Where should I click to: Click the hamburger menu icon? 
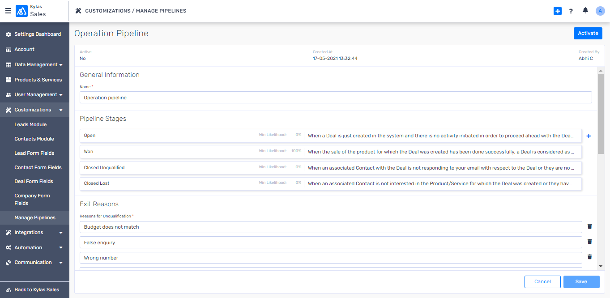[8, 11]
